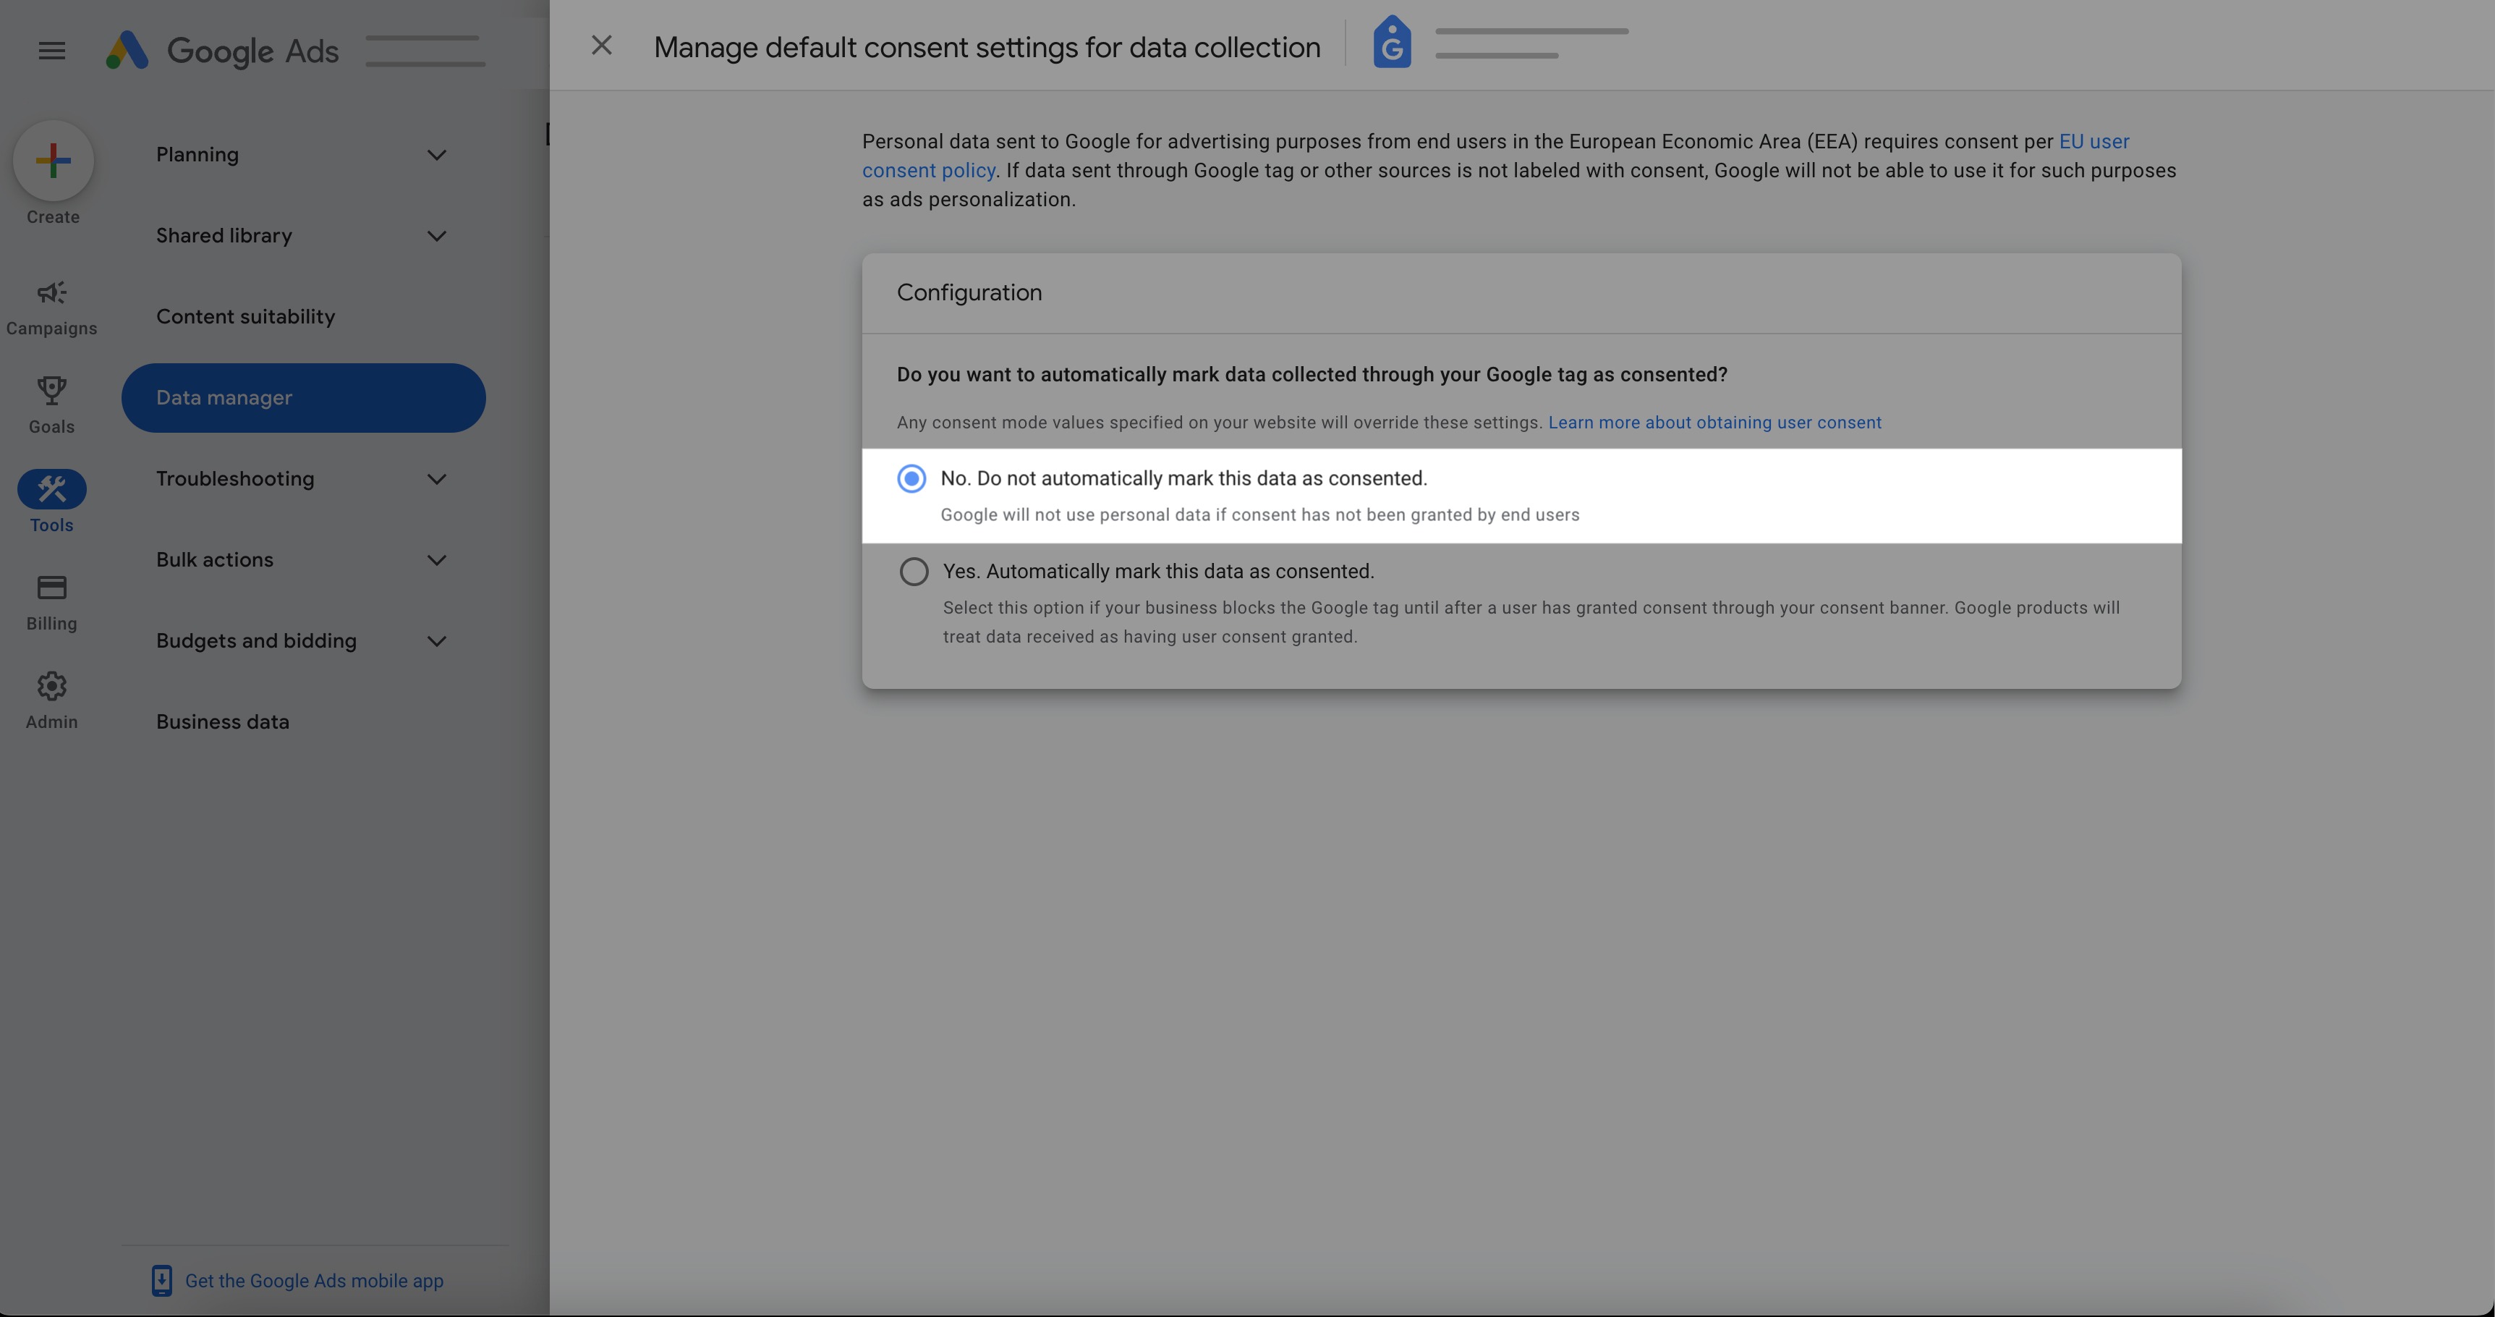Viewport: 2495px width, 1317px height.
Task: Click the Tools label in sidebar
Action: 51,525
